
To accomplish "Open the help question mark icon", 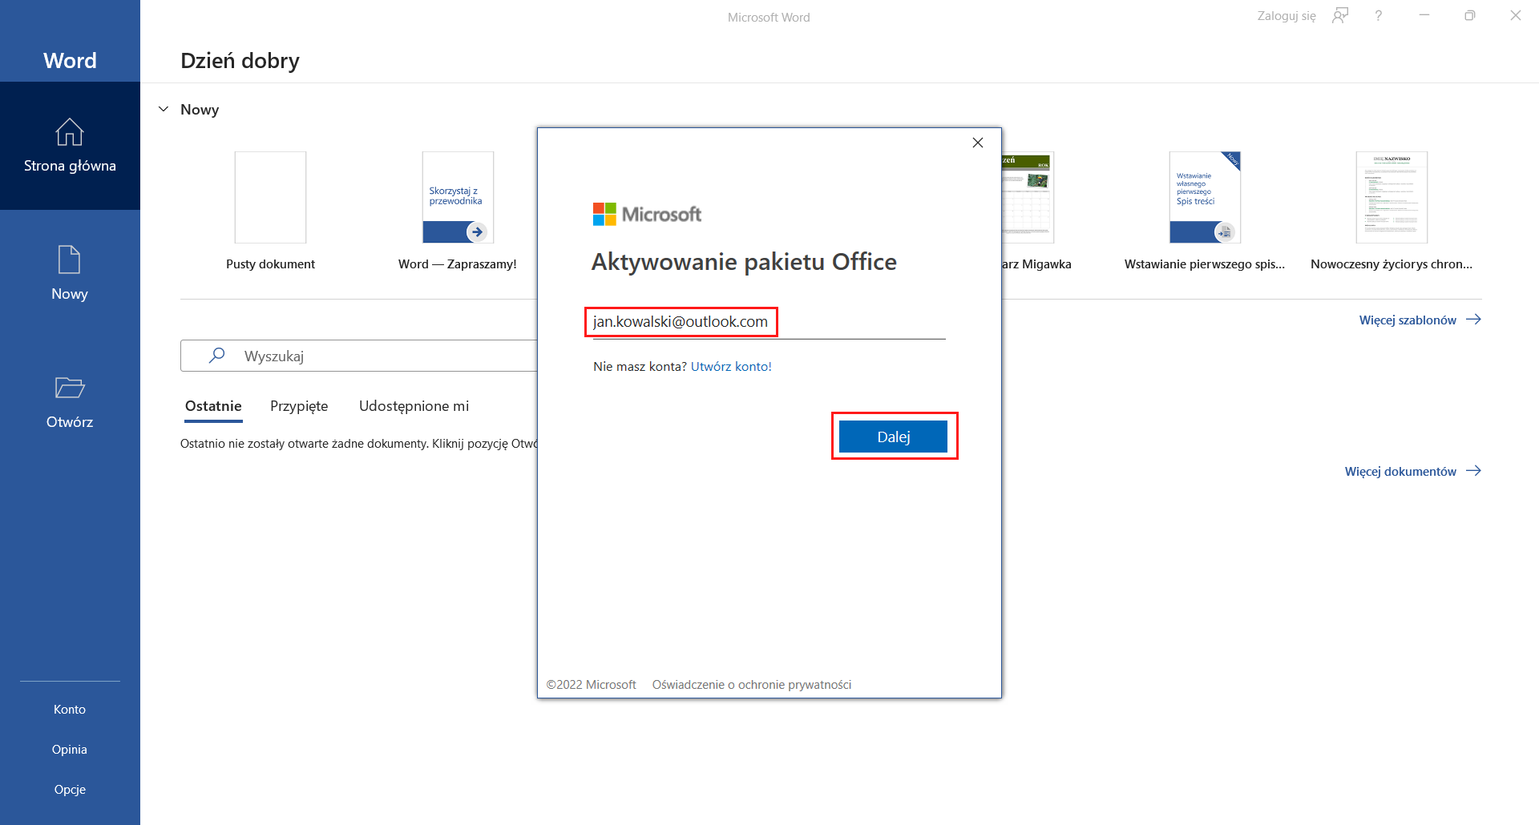I will point(1378,15).
